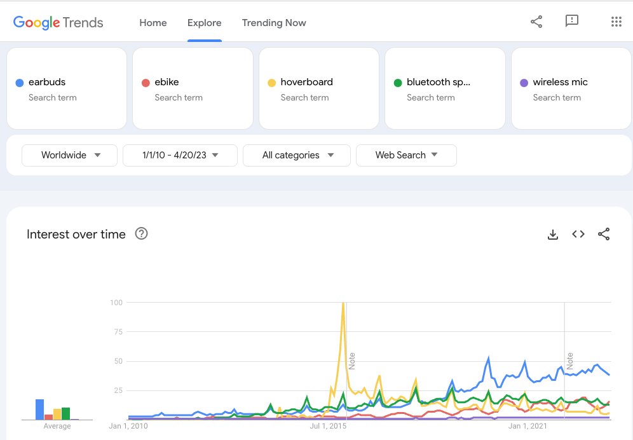Click the 'Interest over time' heading

tap(76, 235)
